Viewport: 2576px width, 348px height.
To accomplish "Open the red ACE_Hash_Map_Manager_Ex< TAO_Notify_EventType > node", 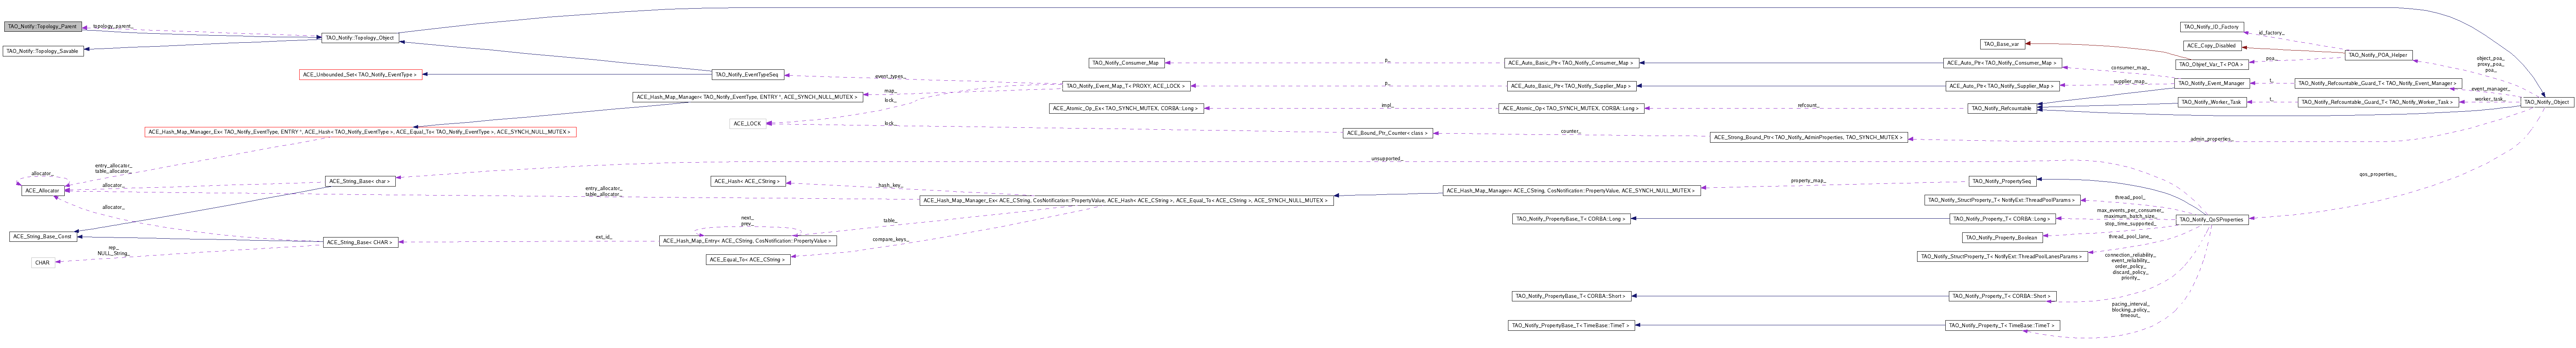I will coord(361,132).
